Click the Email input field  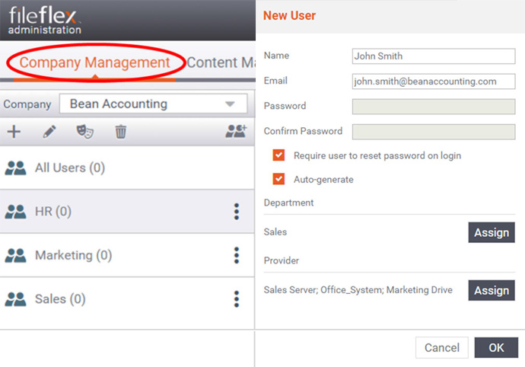point(434,81)
